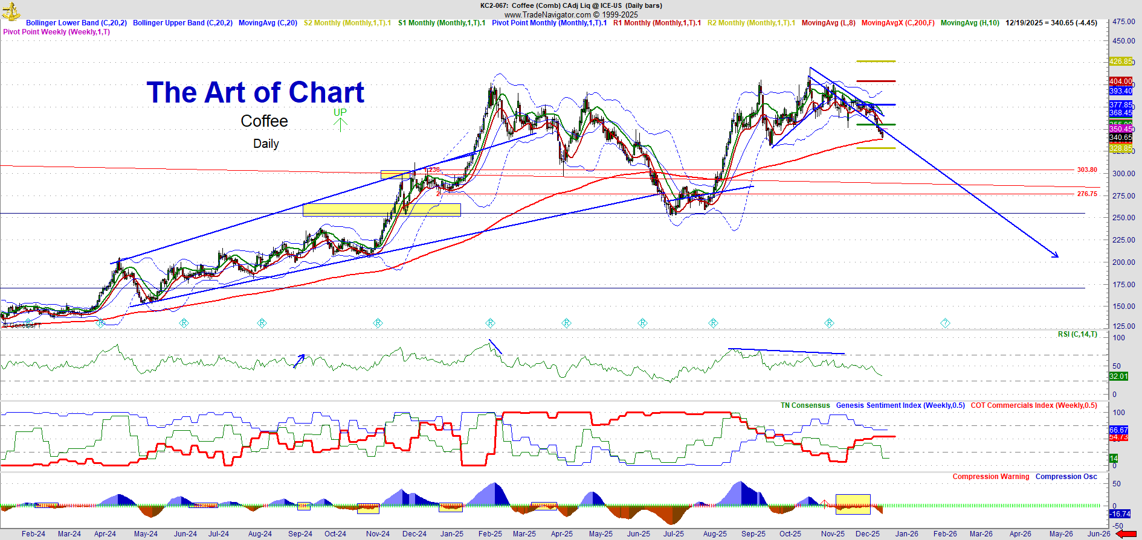Click the COT Commercials Index label

(1033, 405)
